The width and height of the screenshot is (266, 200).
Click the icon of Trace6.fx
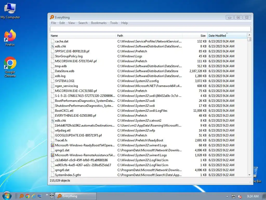tap(52, 140)
